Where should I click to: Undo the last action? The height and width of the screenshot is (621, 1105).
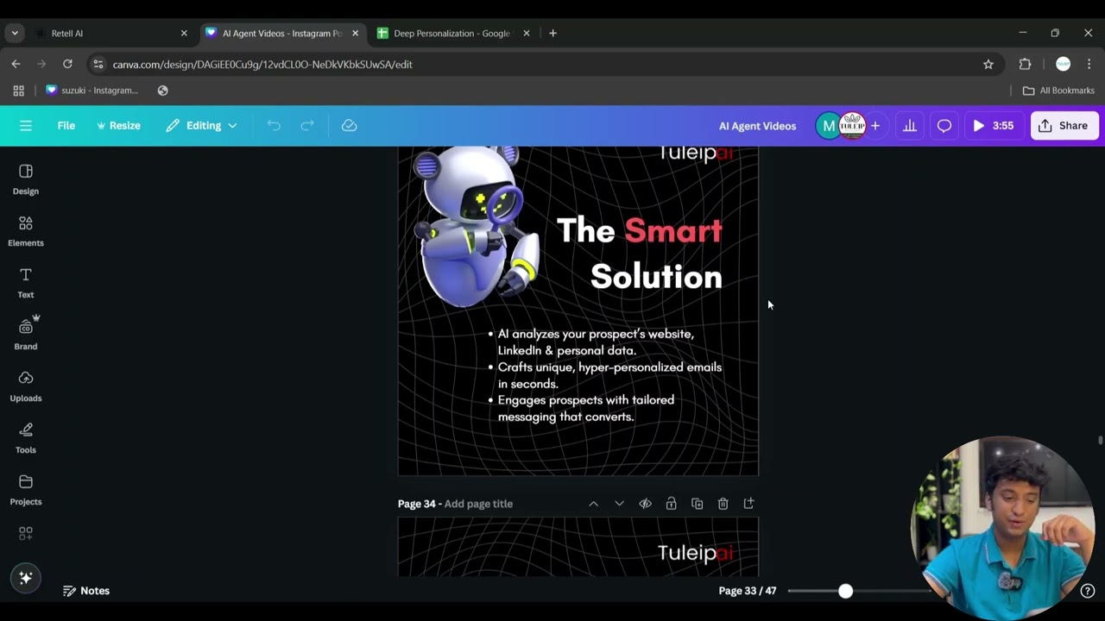[274, 126]
